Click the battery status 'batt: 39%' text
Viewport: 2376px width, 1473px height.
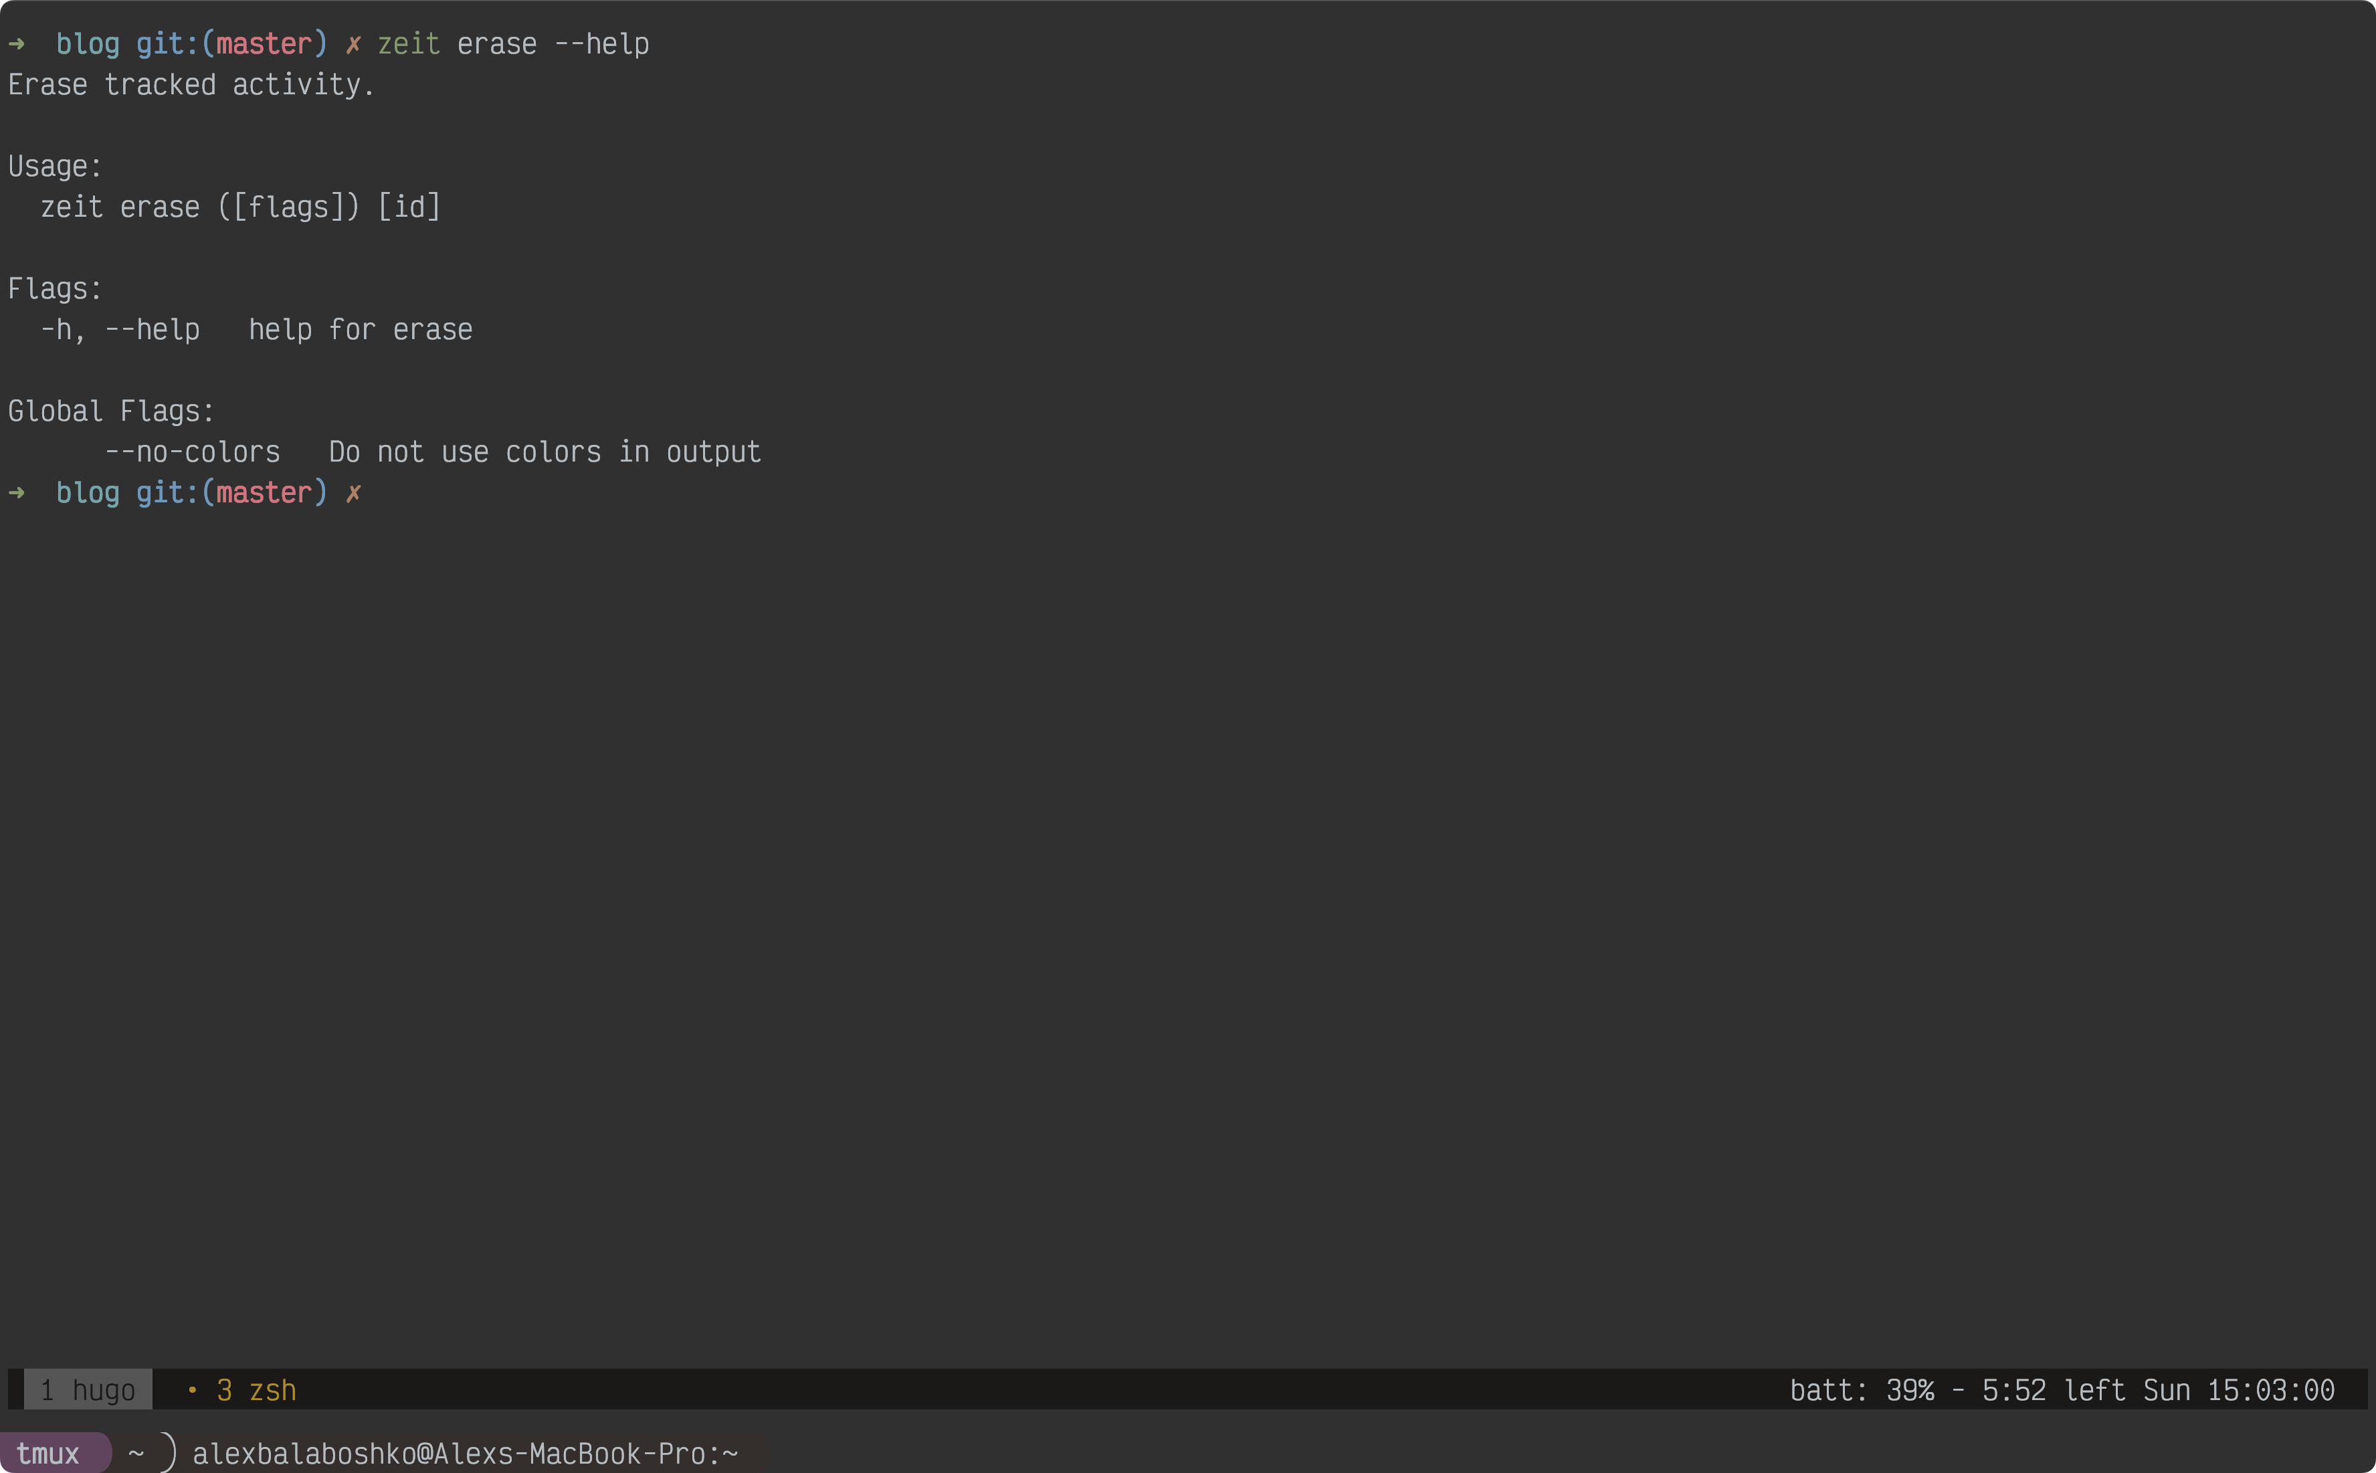1862,1390
